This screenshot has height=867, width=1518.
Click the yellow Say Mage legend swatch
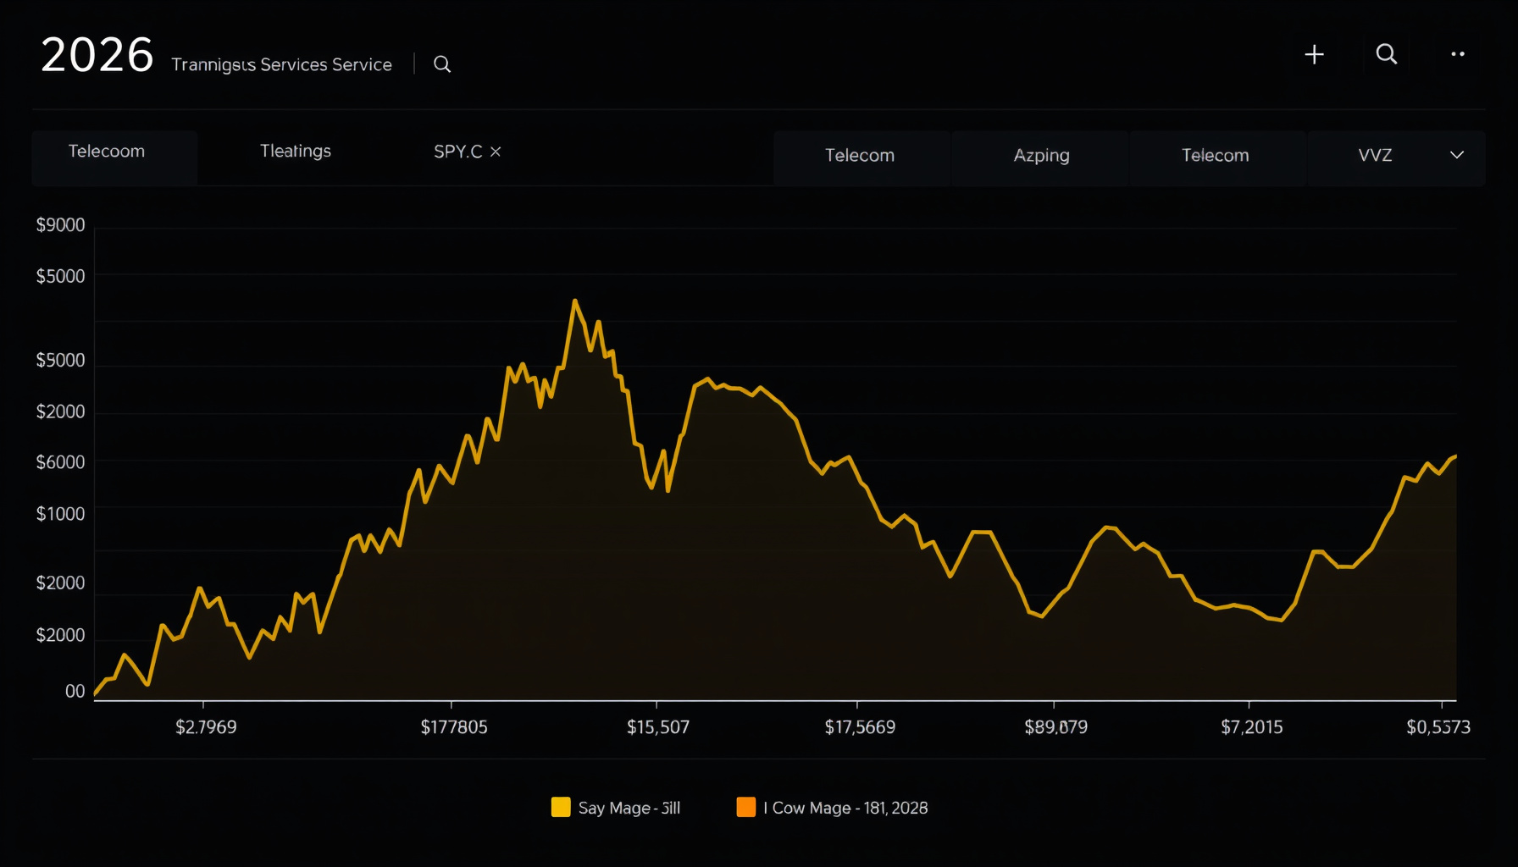coord(561,807)
